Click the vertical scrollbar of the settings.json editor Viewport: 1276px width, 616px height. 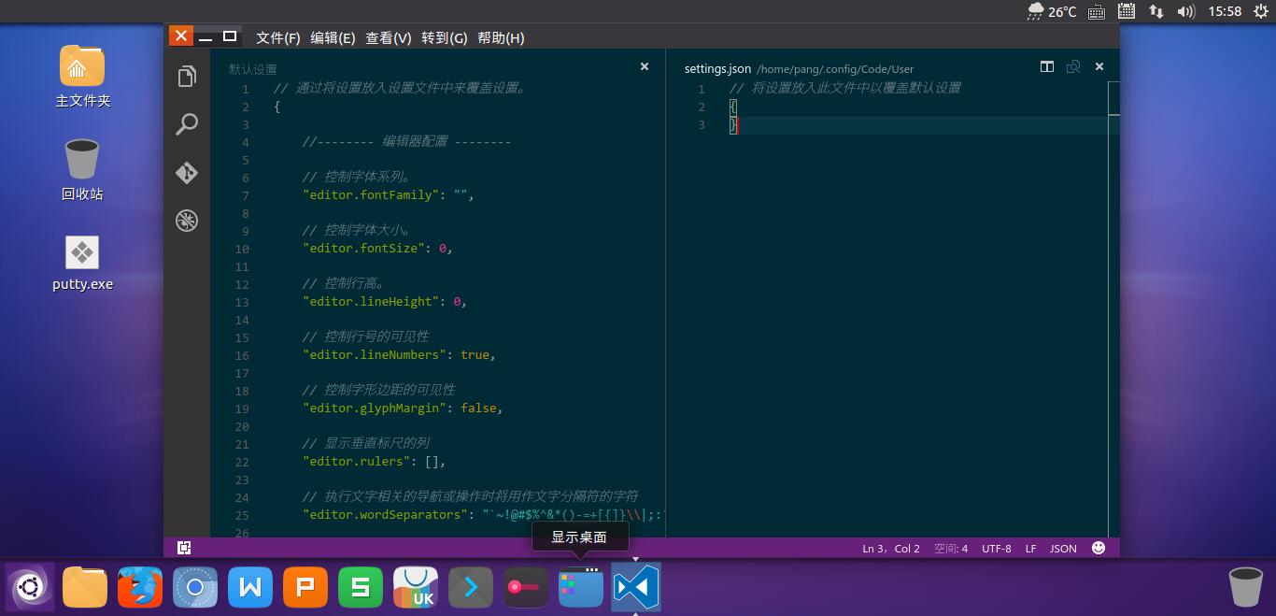coord(1113,103)
